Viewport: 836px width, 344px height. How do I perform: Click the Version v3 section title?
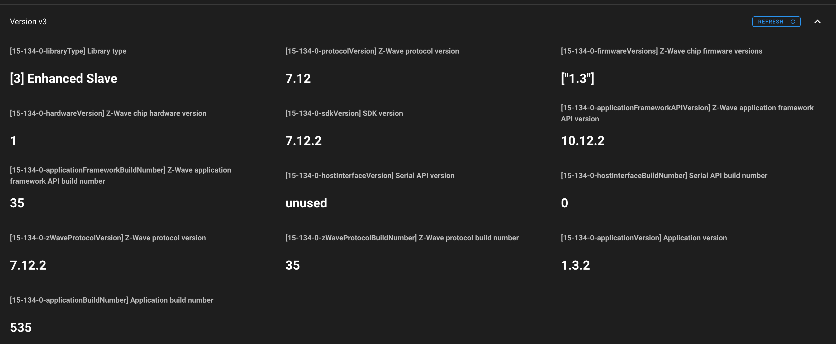tap(28, 21)
